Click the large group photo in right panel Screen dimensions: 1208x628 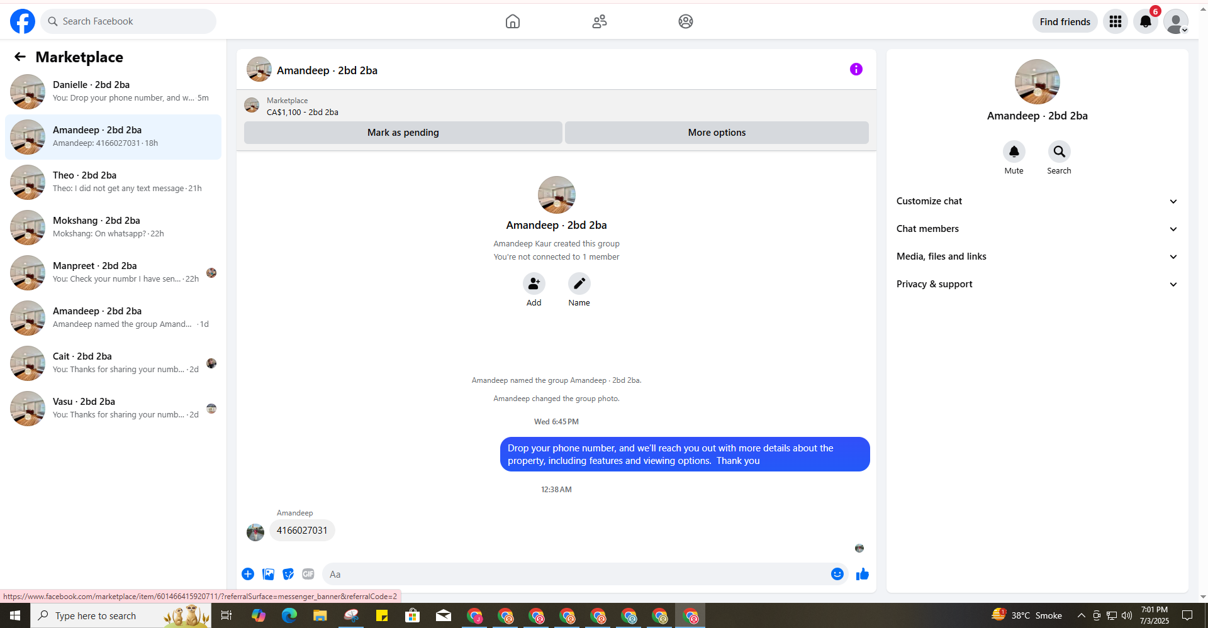(x=1037, y=82)
